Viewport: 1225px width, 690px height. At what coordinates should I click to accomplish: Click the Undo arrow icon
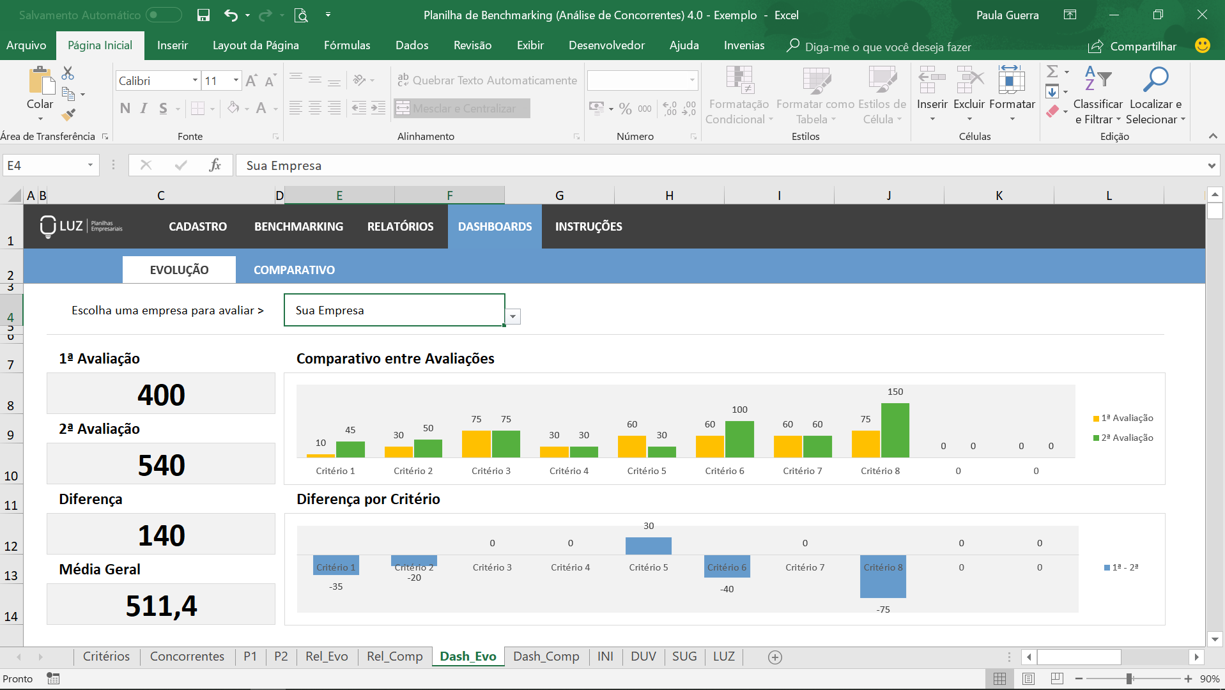tap(231, 15)
